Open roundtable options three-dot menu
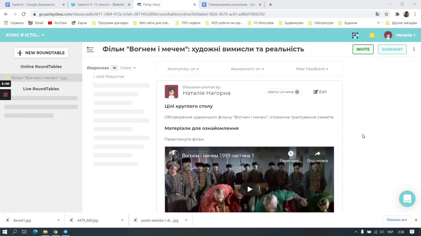 click(414, 49)
